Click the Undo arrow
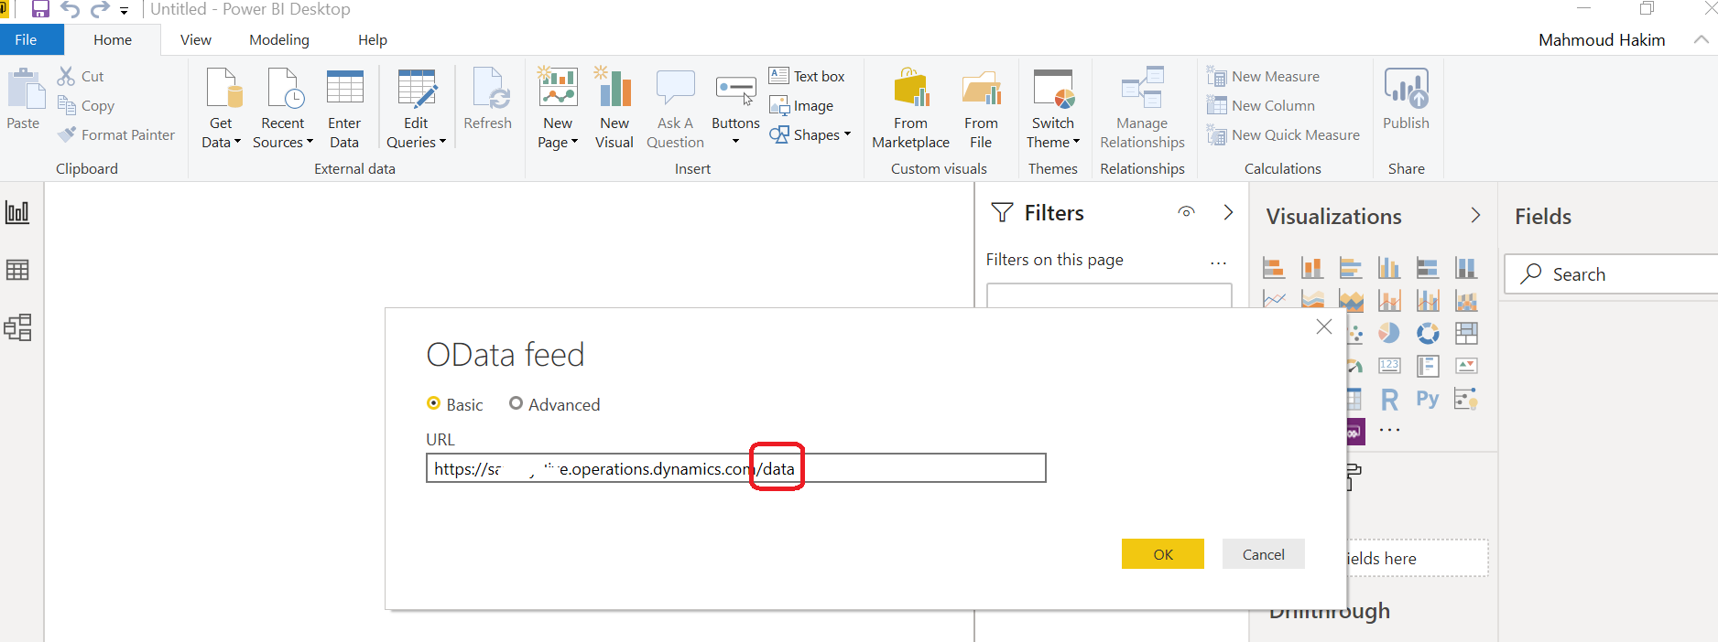The image size is (1718, 642). pyautogui.click(x=71, y=10)
